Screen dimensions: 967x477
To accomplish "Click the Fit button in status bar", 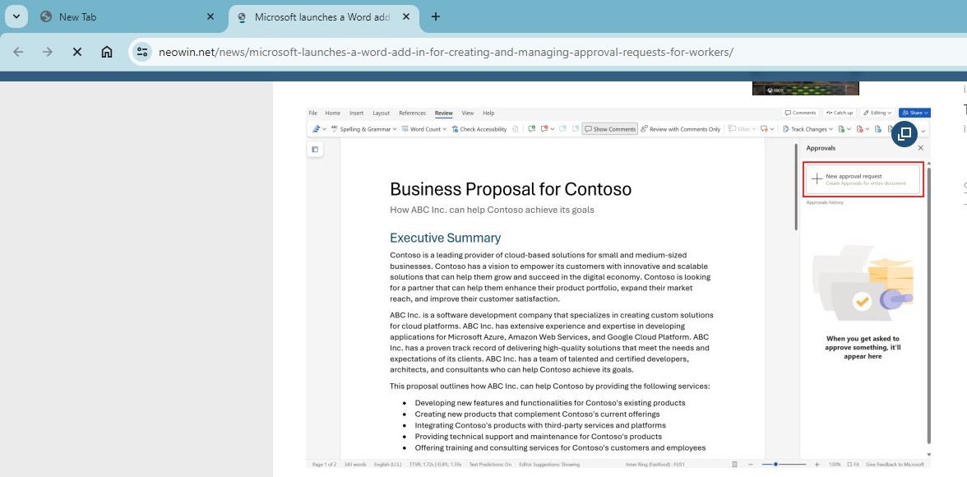I will point(853,464).
